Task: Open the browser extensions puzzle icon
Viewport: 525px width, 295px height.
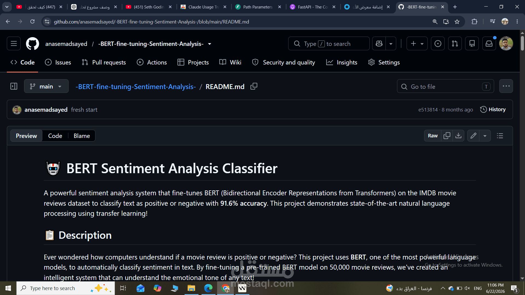Action: (474, 22)
